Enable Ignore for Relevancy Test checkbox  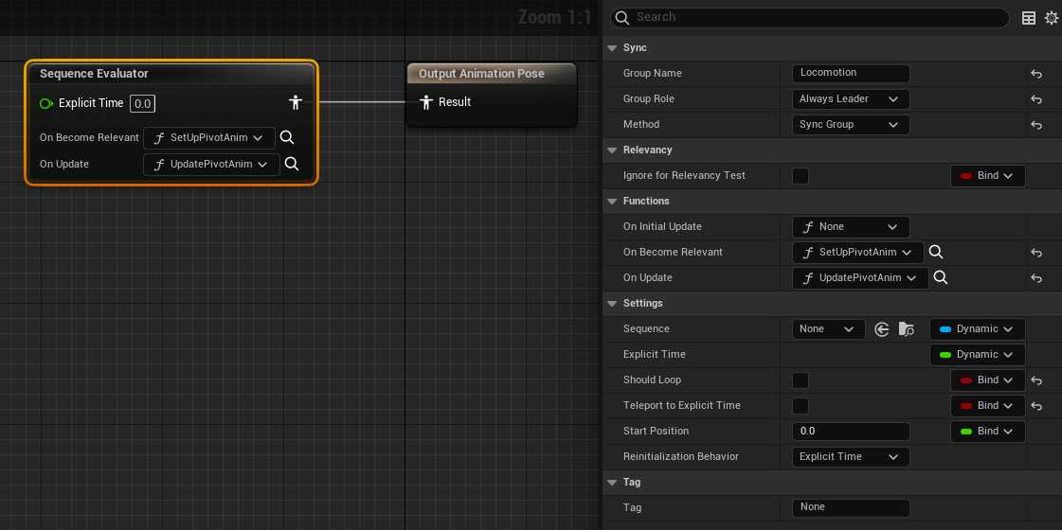click(801, 176)
